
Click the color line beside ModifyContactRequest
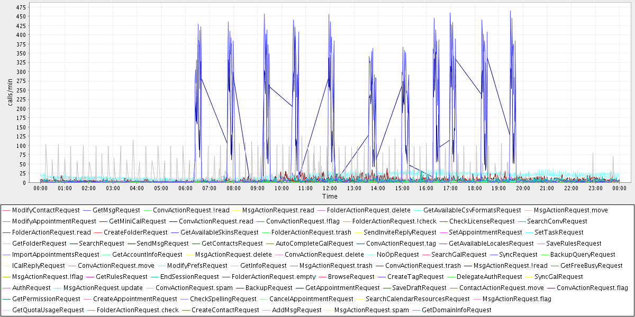click(x=6, y=210)
